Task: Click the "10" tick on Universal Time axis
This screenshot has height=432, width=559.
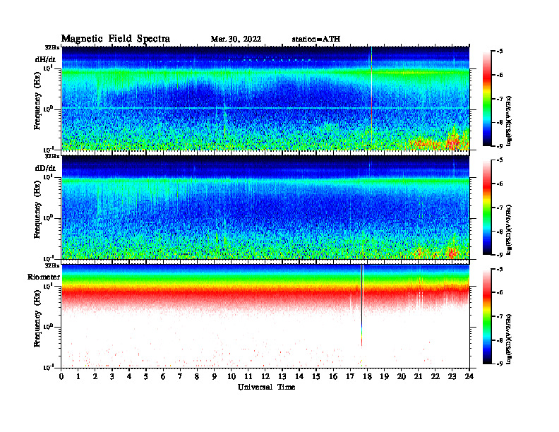Action: pyautogui.click(x=232, y=377)
